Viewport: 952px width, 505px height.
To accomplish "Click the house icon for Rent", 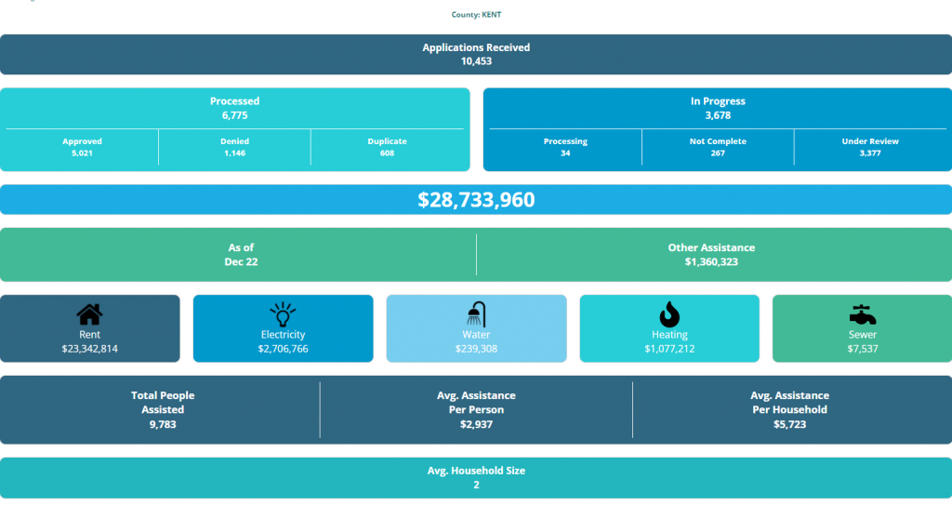I will click(89, 314).
